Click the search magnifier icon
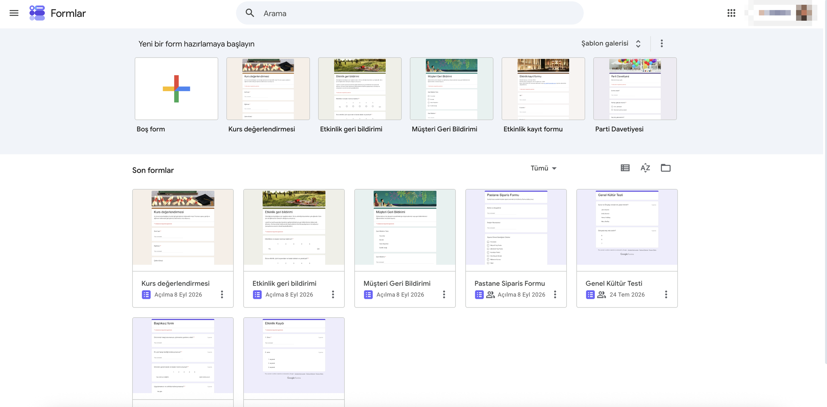Screen dimensions: 827x407 coord(250,13)
